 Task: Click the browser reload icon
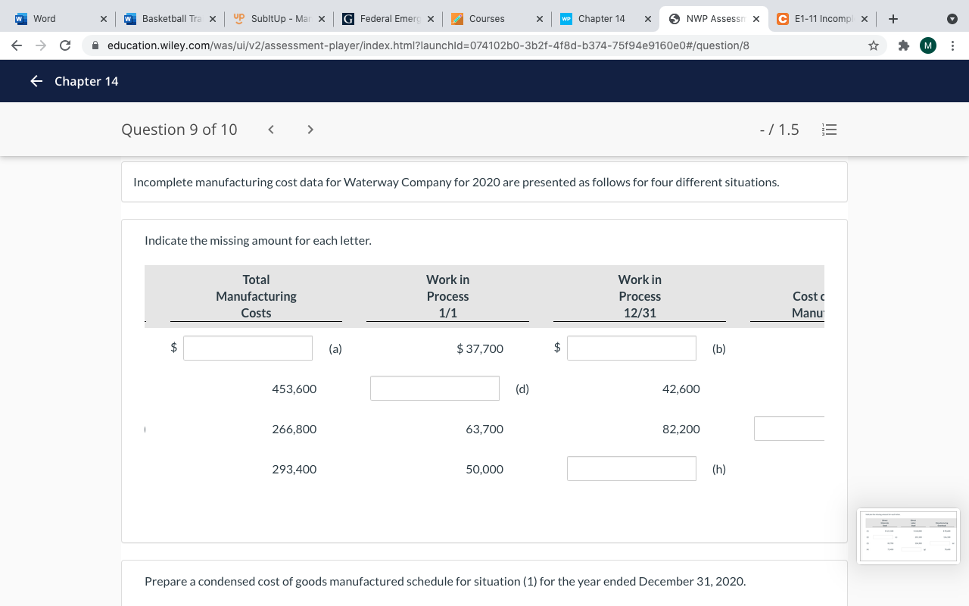point(64,45)
